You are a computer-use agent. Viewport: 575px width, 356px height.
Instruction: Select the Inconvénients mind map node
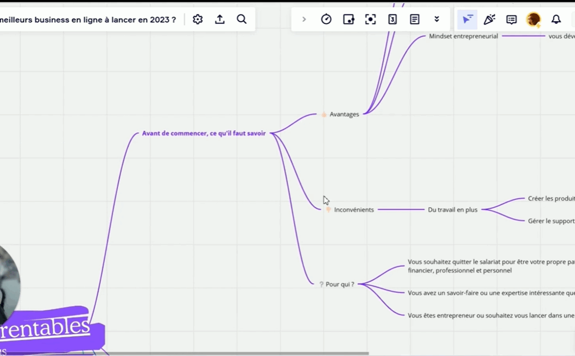coord(354,210)
